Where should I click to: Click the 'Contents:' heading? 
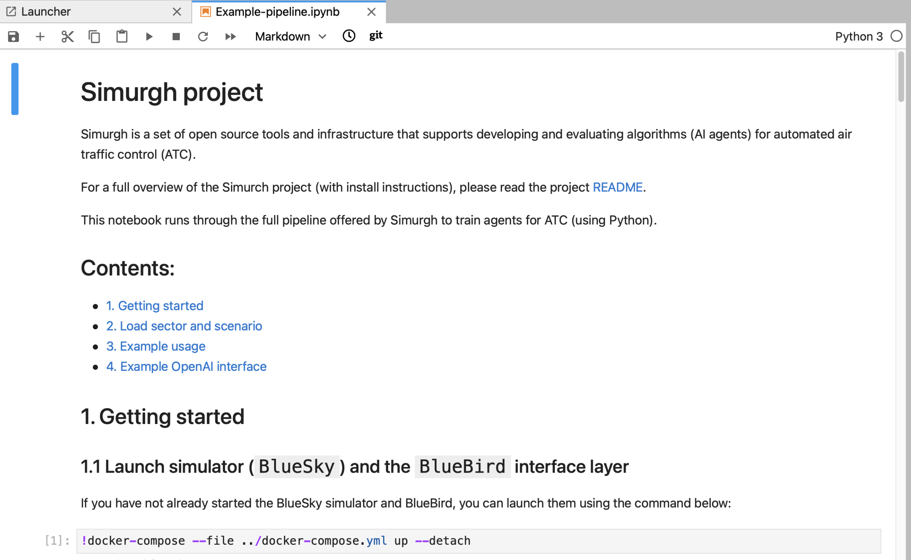point(127,268)
